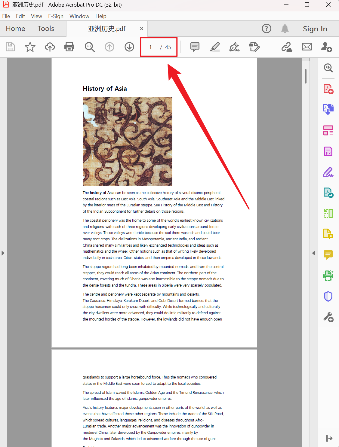This screenshot has height=447, width=339.
Task: Open the search tools magnifier in the tools pane
Action: coord(328,68)
